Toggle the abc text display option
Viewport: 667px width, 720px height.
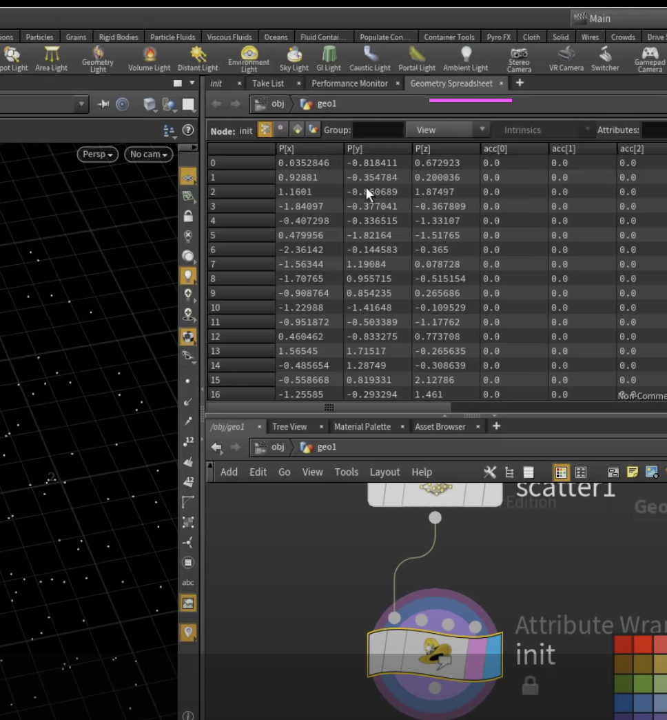(x=188, y=583)
